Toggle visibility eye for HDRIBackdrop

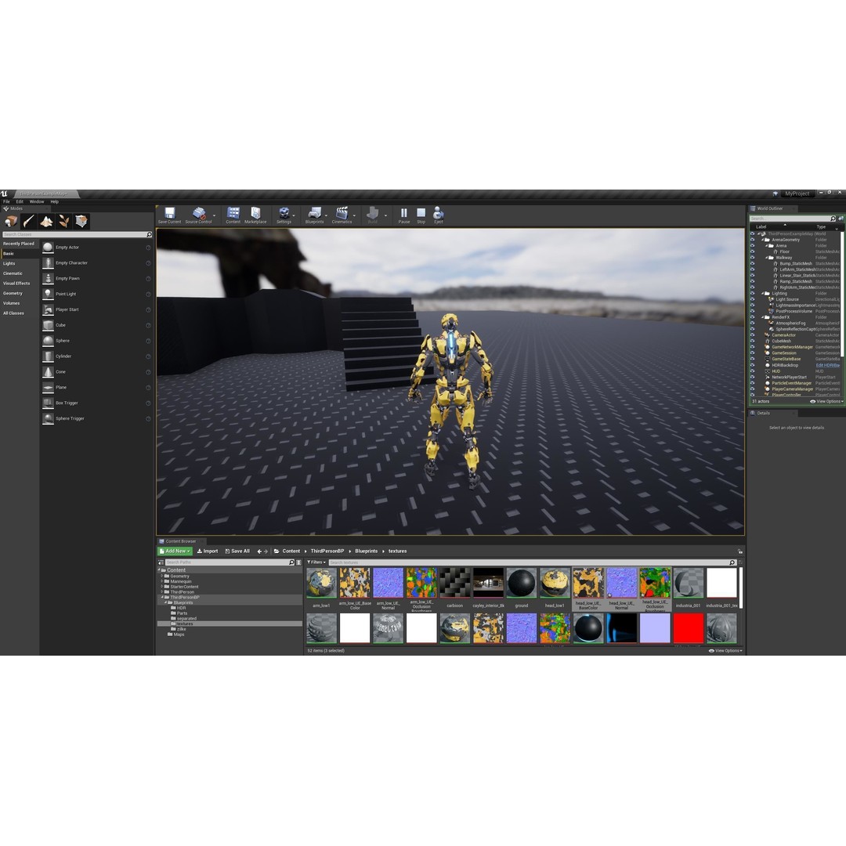pos(753,365)
